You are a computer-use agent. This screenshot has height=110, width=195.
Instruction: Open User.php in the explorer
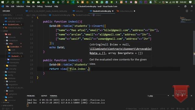coord(12,69)
